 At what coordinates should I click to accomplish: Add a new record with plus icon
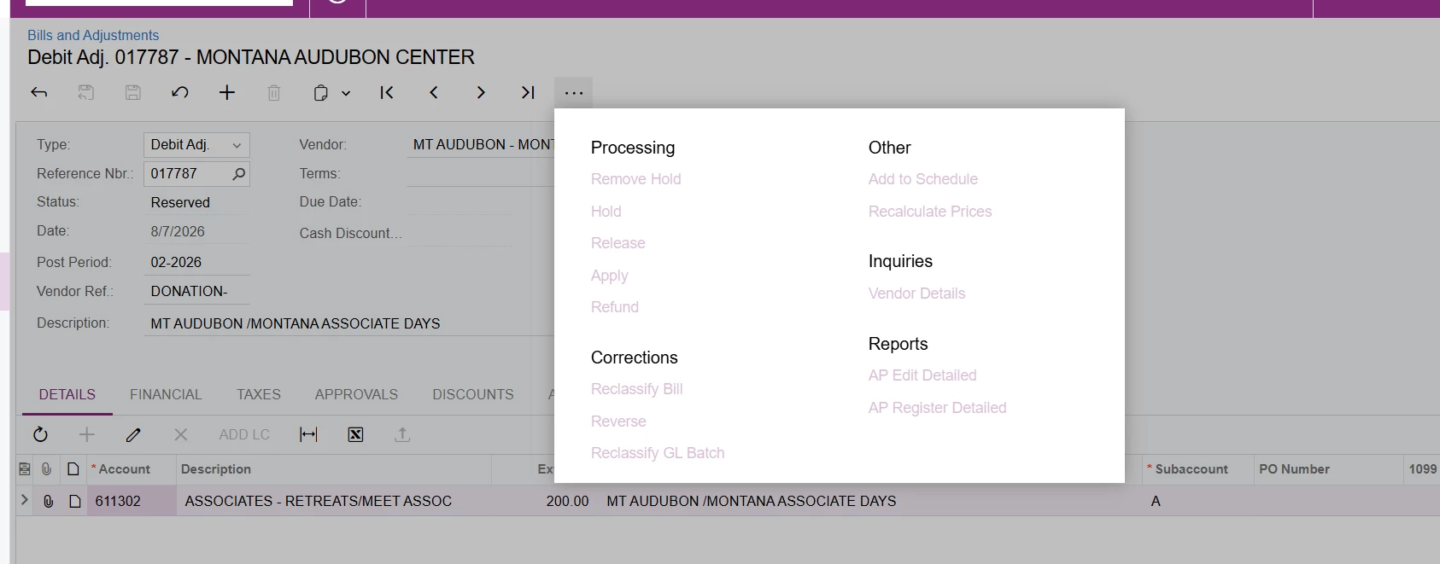pyautogui.click(x=226, y=92)
